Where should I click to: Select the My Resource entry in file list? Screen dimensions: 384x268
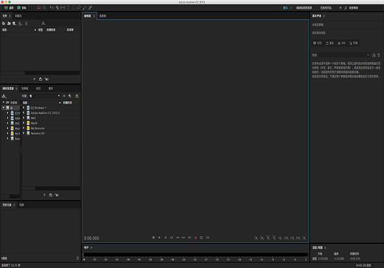[38, 128]
